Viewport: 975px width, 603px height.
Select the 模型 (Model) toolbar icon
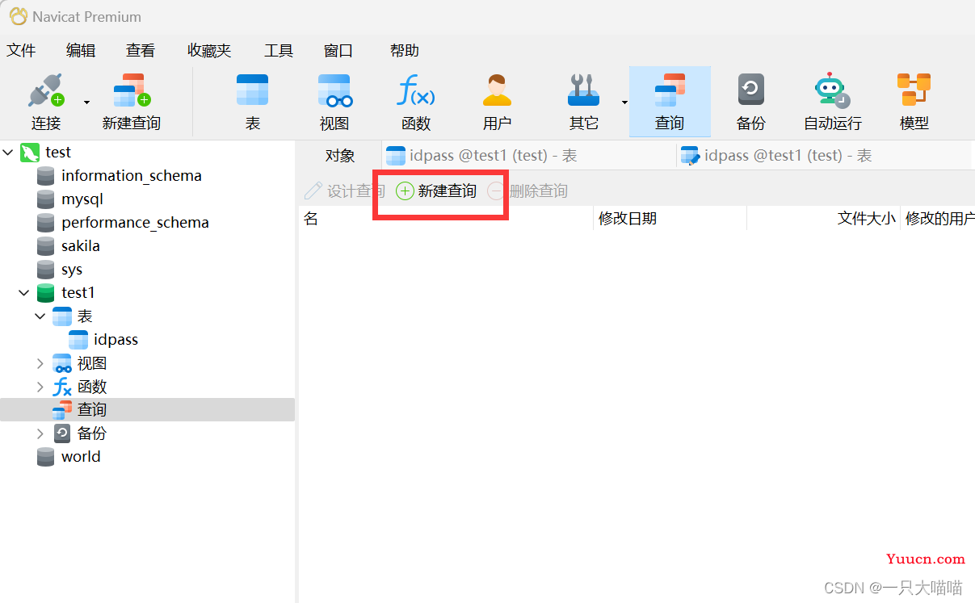pyautogui.click(x=914, y=90)
